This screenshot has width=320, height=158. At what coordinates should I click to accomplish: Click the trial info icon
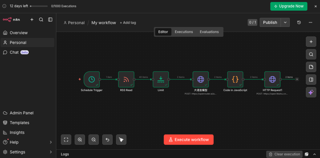click(x=4, y=6)
